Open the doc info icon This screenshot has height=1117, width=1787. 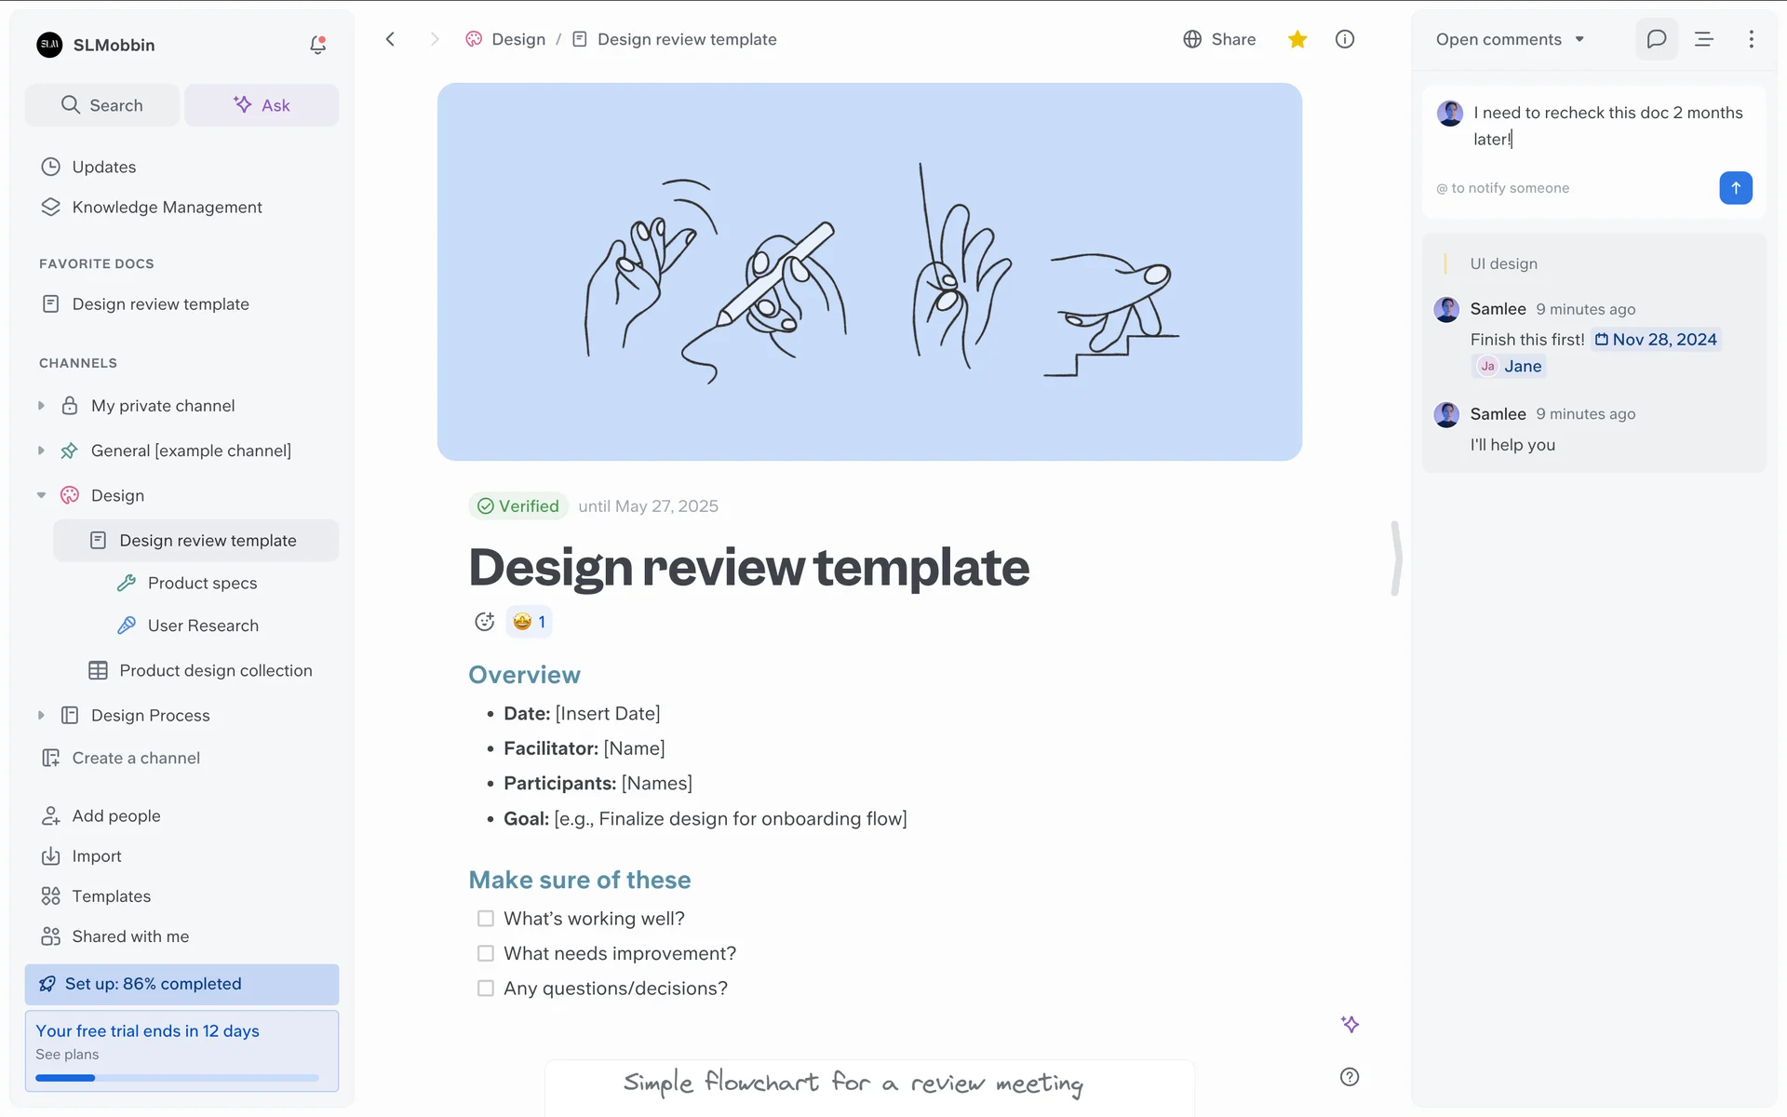coord(1344,39)
